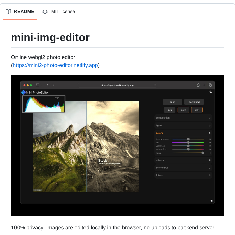Viewport: 235px width, 235px height.
Task: Click the scales icon beside MIT license
Action: point(45,12)
